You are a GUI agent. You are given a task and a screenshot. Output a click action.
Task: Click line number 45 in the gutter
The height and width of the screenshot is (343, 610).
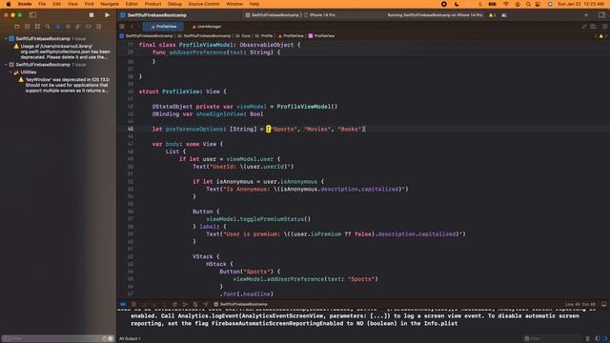131,130
